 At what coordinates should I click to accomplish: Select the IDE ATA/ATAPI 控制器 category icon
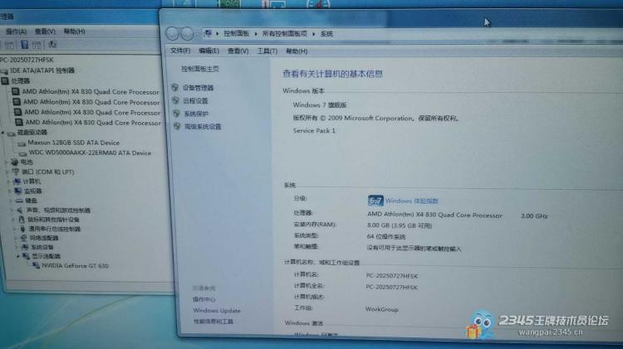[x=4, y=70]
